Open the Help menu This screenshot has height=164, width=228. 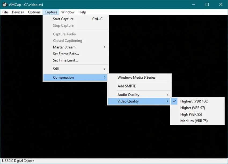[82, 12]
